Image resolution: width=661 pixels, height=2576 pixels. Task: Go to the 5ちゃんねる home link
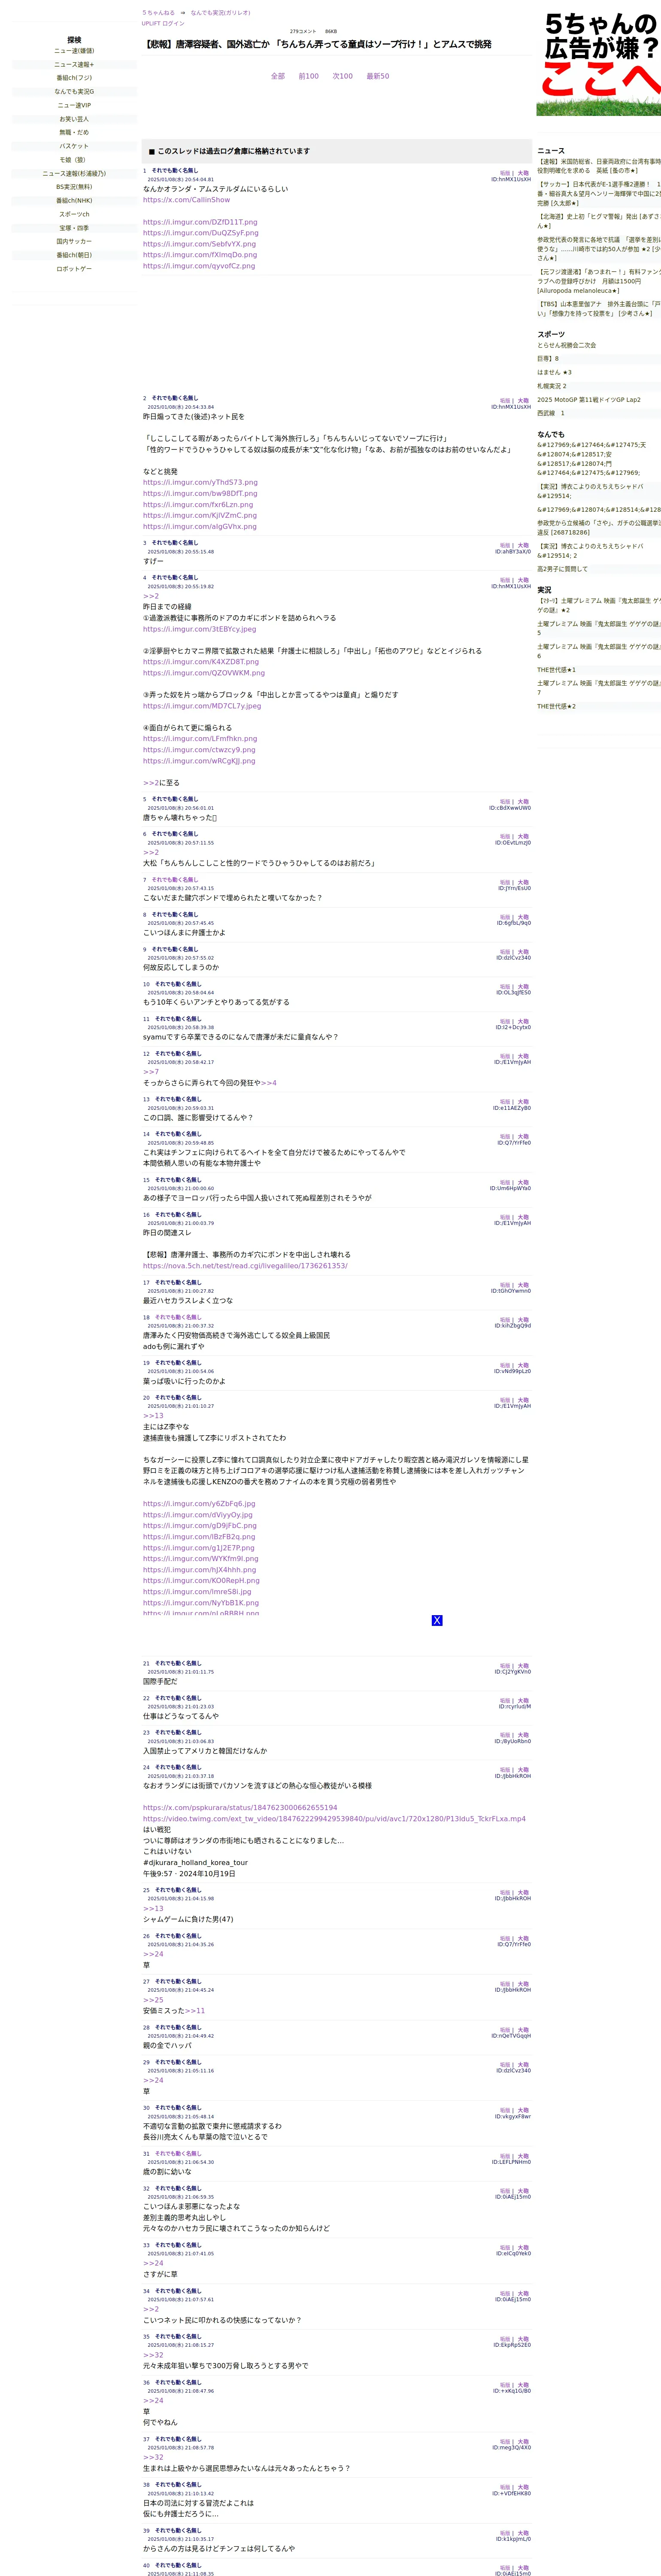point(158,13)
